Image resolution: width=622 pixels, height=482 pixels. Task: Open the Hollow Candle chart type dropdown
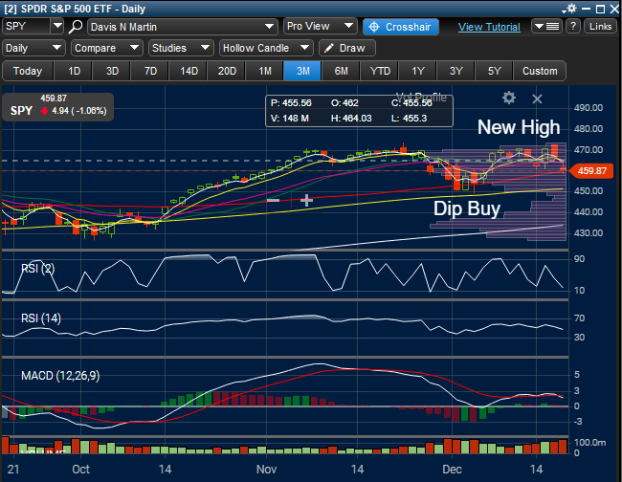point(266,48)
